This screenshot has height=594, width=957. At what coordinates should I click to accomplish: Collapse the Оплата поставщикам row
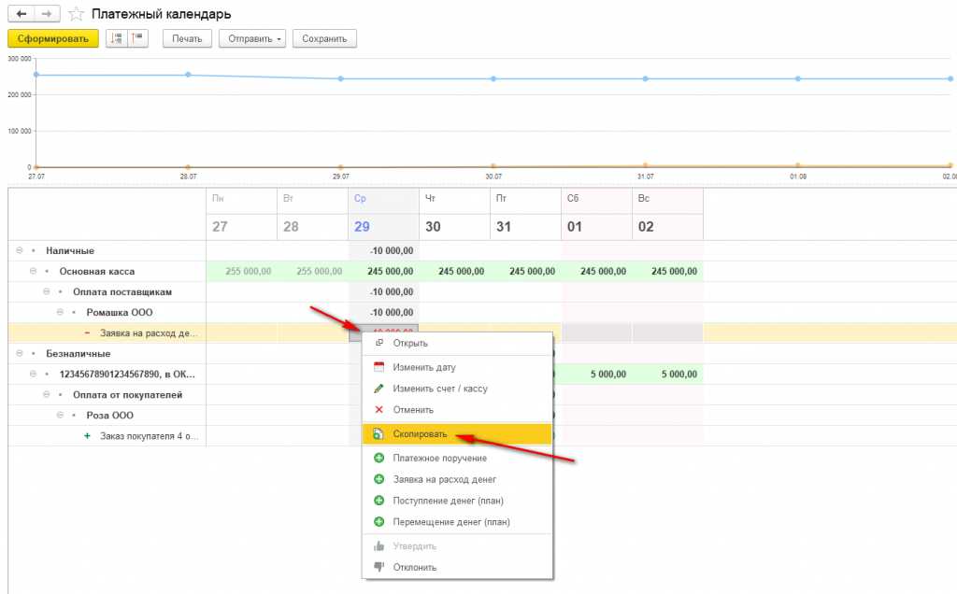47,292
